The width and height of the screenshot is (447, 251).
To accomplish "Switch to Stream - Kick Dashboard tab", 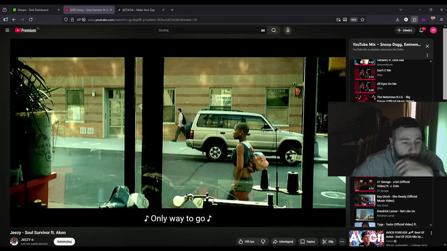I will click(x=33, y=10).
